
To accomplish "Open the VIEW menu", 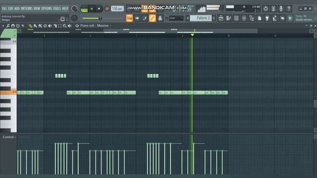I will (x=37, y=8).
